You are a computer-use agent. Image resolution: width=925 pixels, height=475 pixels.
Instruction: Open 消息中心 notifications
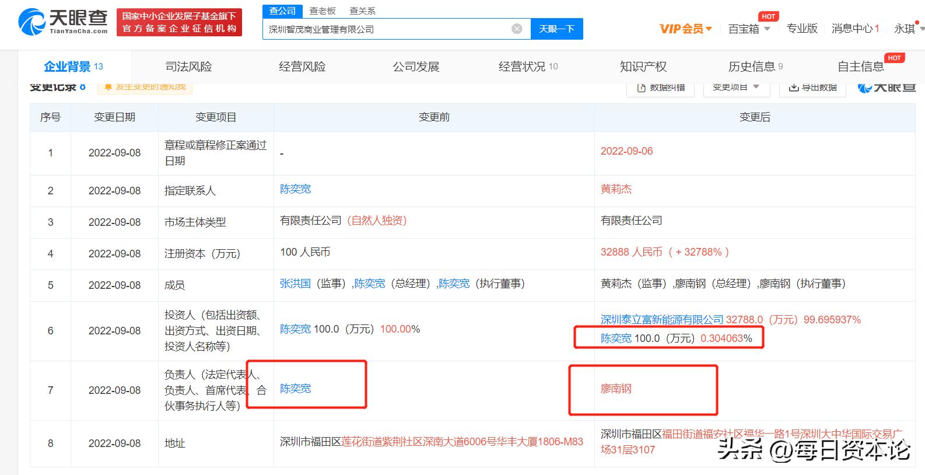tap(855, 29)
